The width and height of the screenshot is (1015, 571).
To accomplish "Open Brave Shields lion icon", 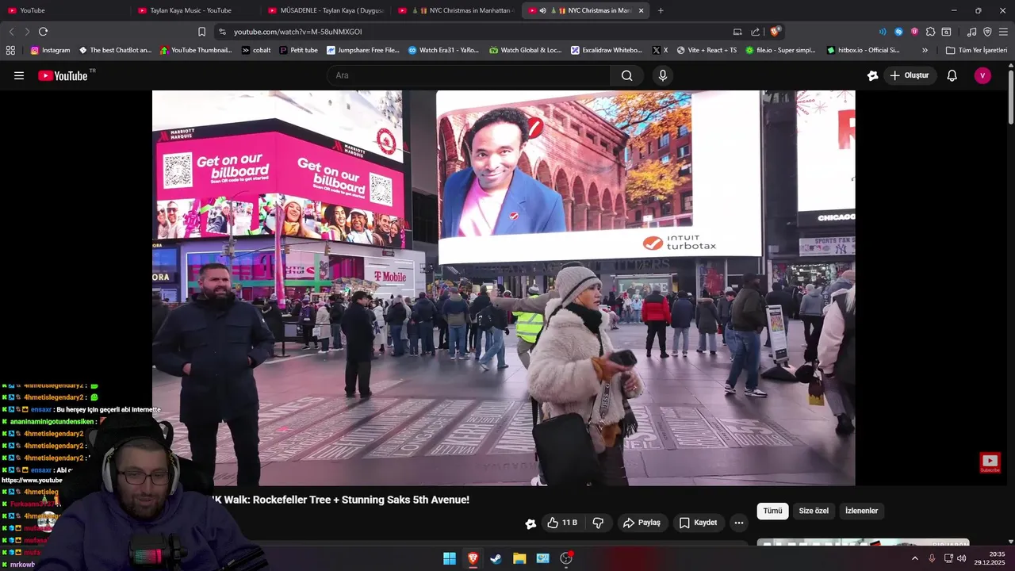I will point(775,32).
